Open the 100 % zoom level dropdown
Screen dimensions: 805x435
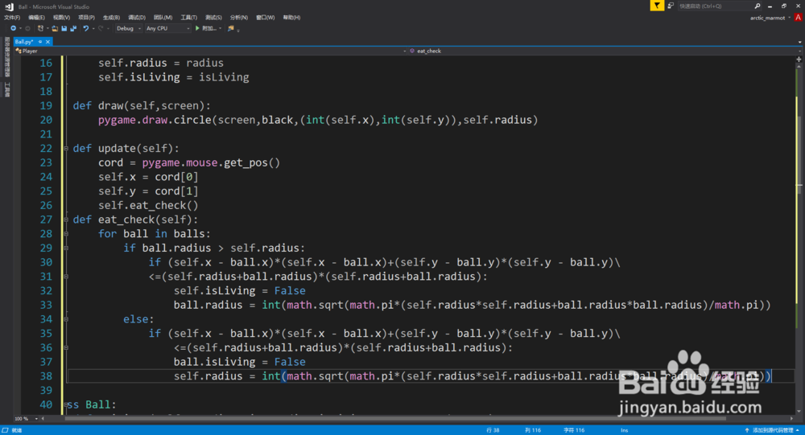[27, 419]
